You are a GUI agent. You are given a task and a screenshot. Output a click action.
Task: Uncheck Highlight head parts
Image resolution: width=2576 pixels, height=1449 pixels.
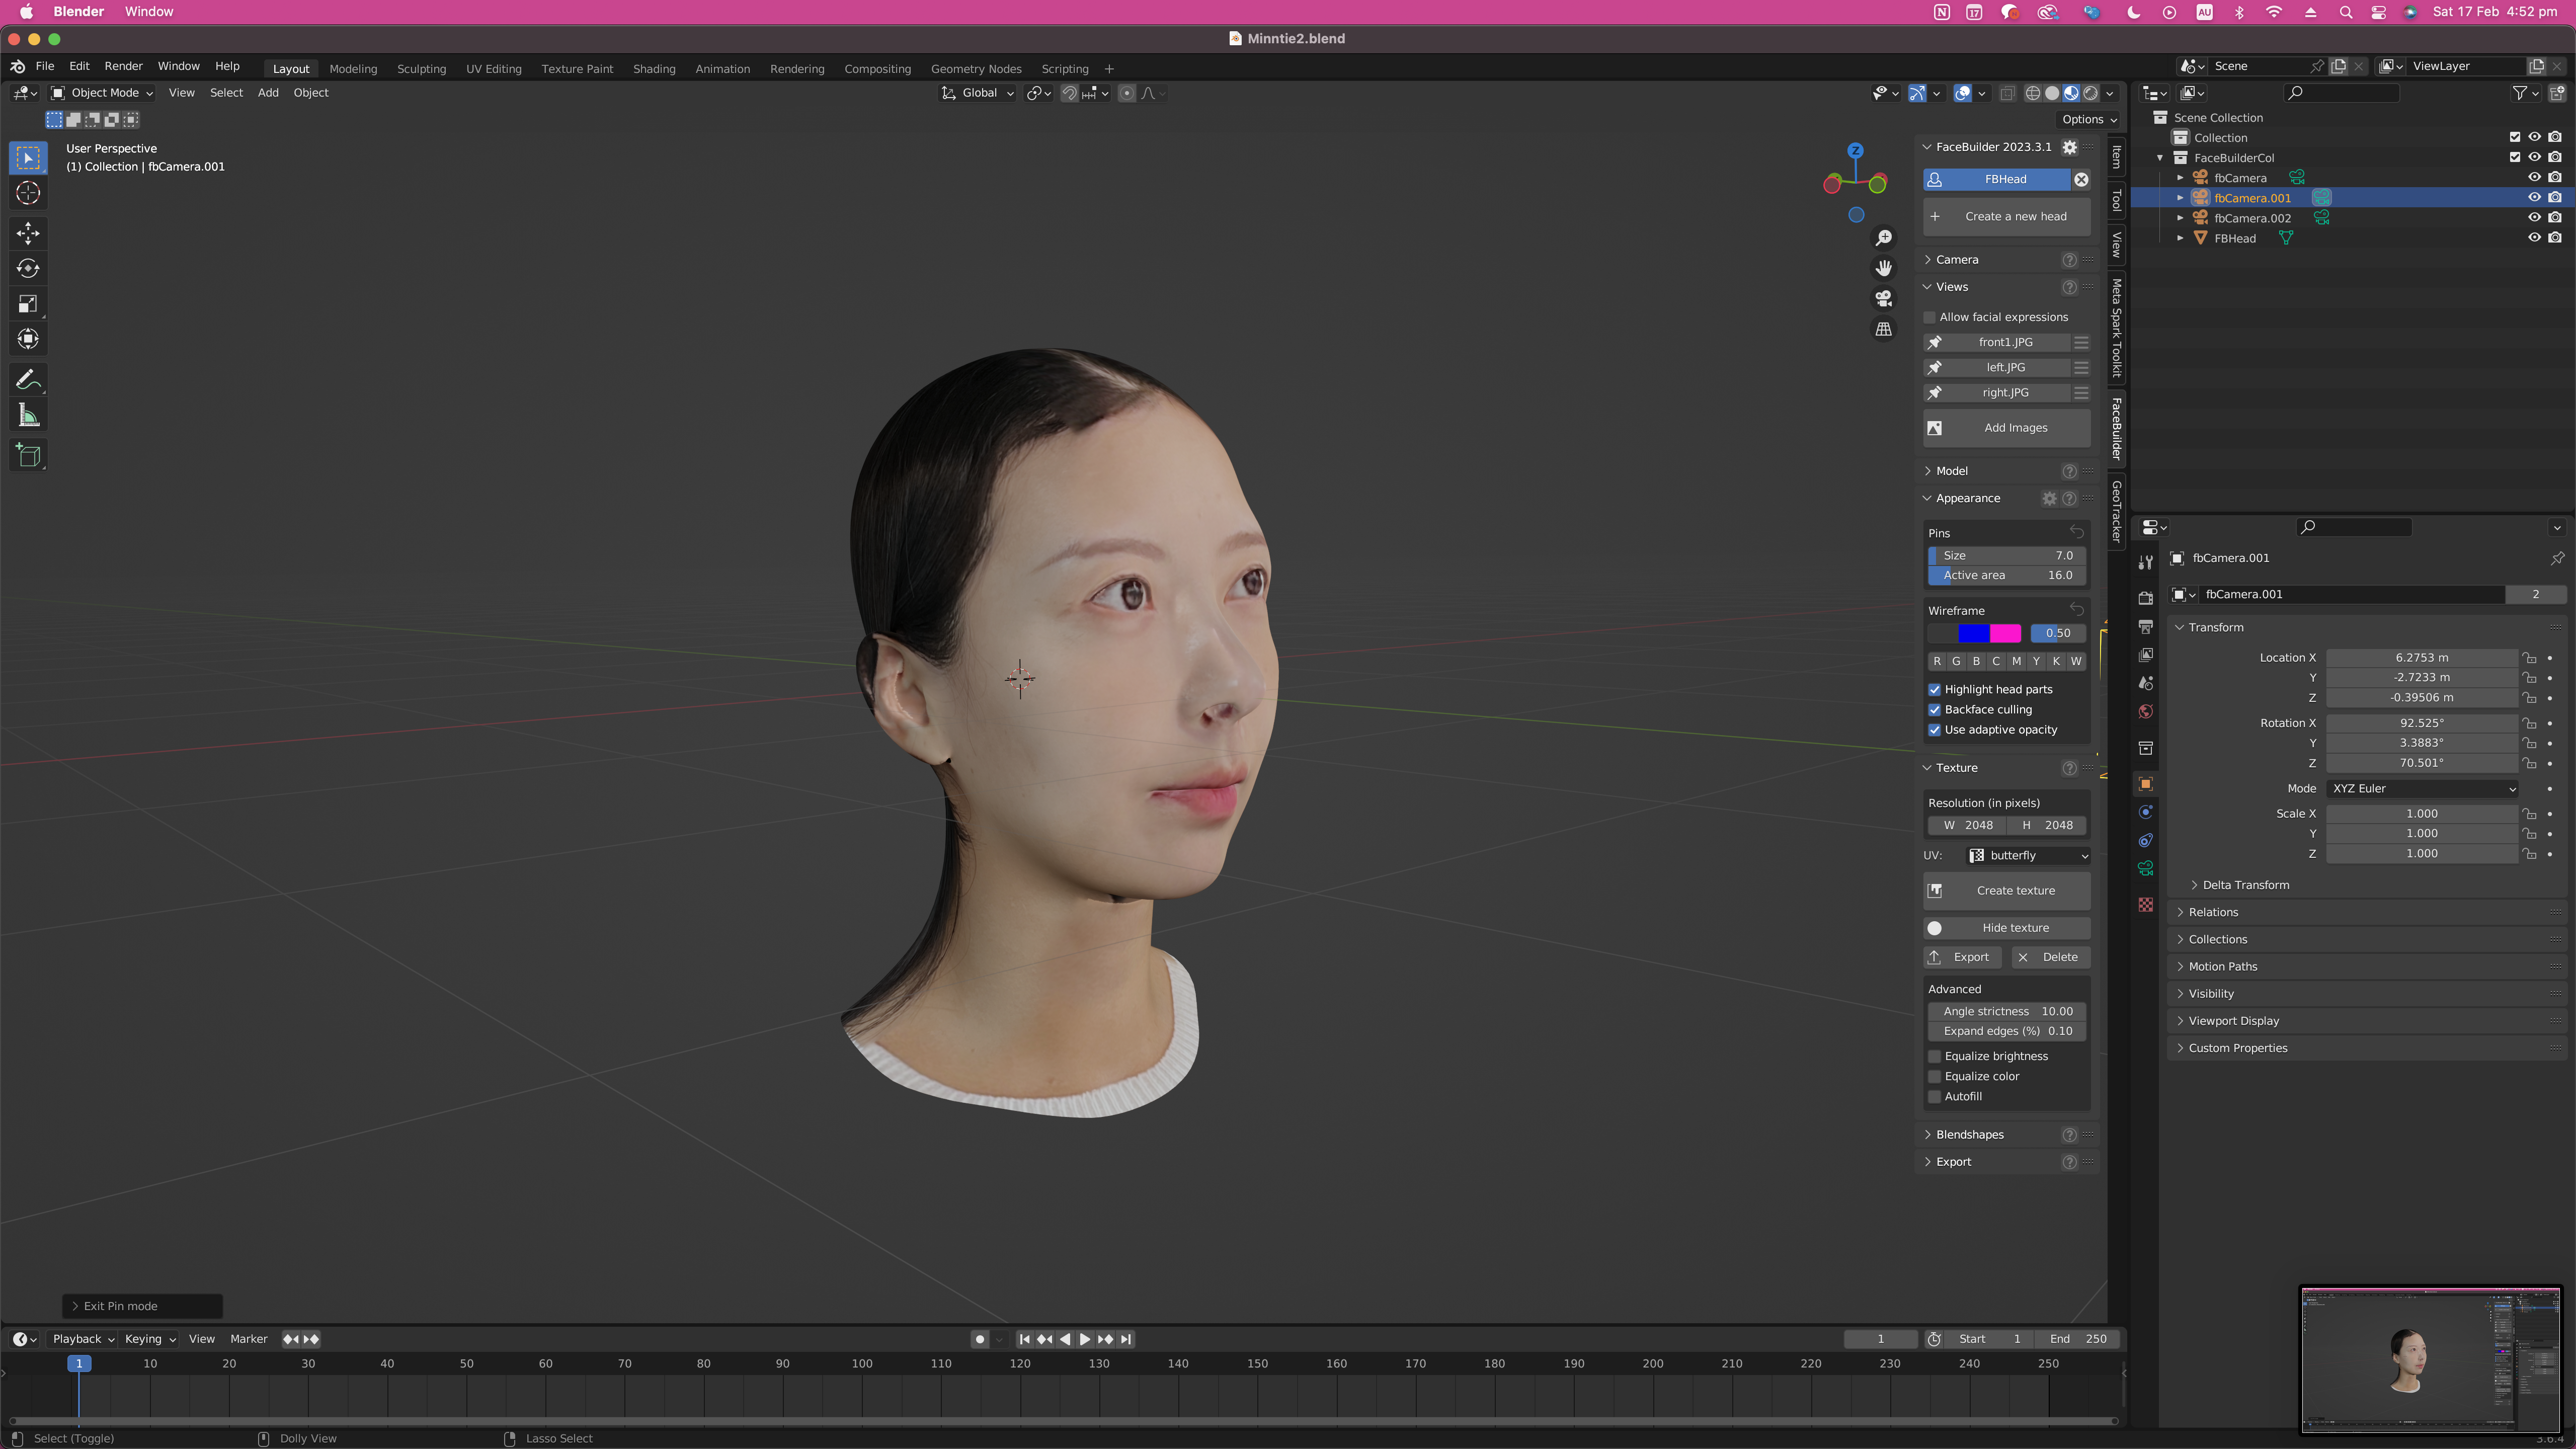pos(1934,689)
